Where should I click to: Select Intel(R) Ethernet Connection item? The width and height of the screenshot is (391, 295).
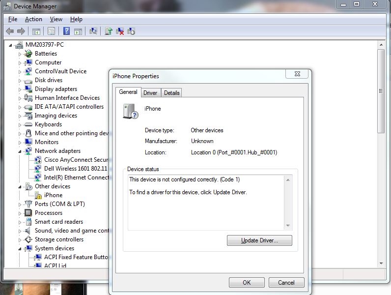click(x=76, y=177)
